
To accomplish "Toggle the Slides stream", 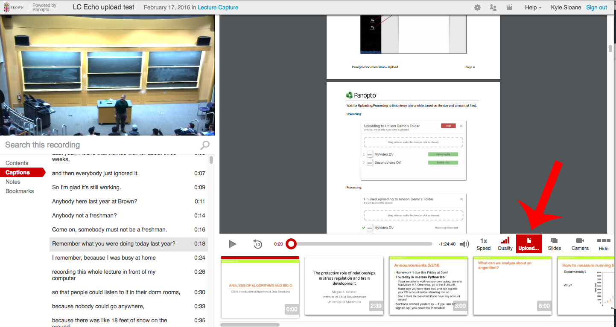I will (555, 244).
